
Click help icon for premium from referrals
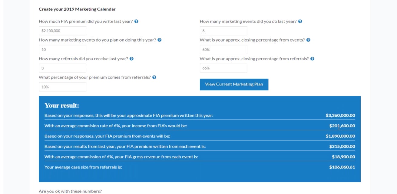tap(154, 77)
